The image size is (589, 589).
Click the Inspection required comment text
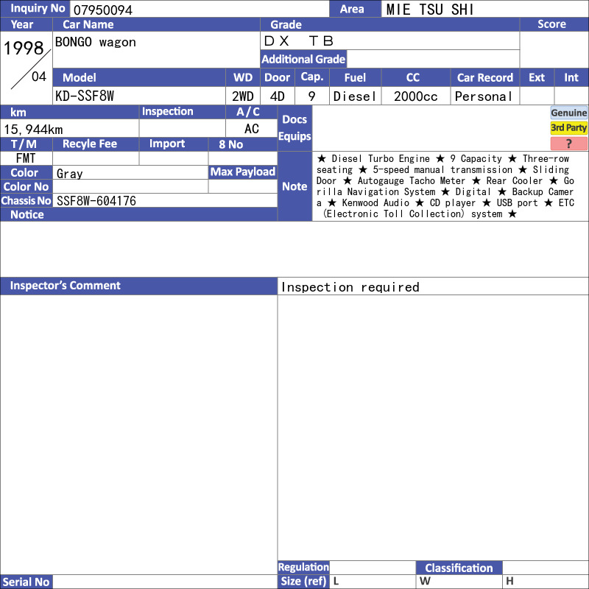click(x=350, y=287)
